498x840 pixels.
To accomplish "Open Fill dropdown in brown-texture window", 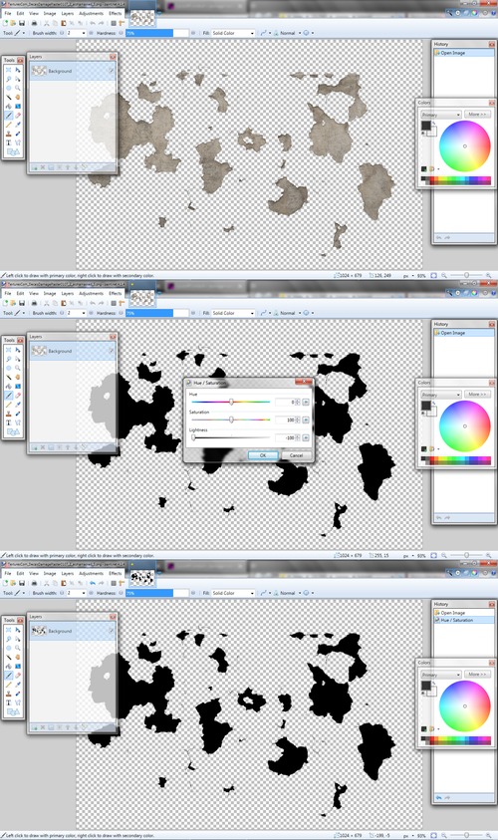I will (233, 33).
